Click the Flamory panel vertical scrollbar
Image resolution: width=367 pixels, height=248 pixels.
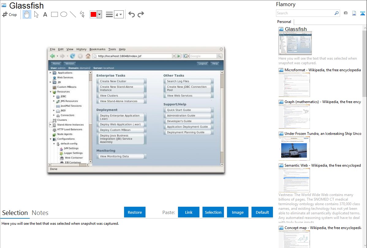(x=365, y=63)
